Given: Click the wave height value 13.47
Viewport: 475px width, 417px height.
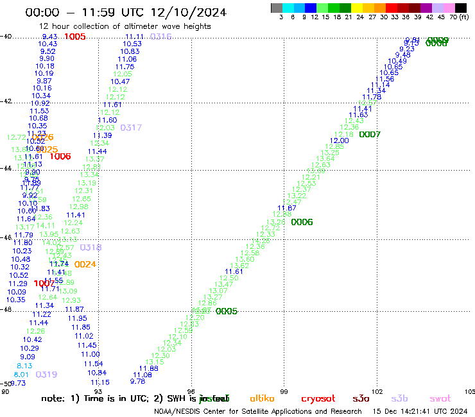Looking at the screenshot, I should (223, 284).
